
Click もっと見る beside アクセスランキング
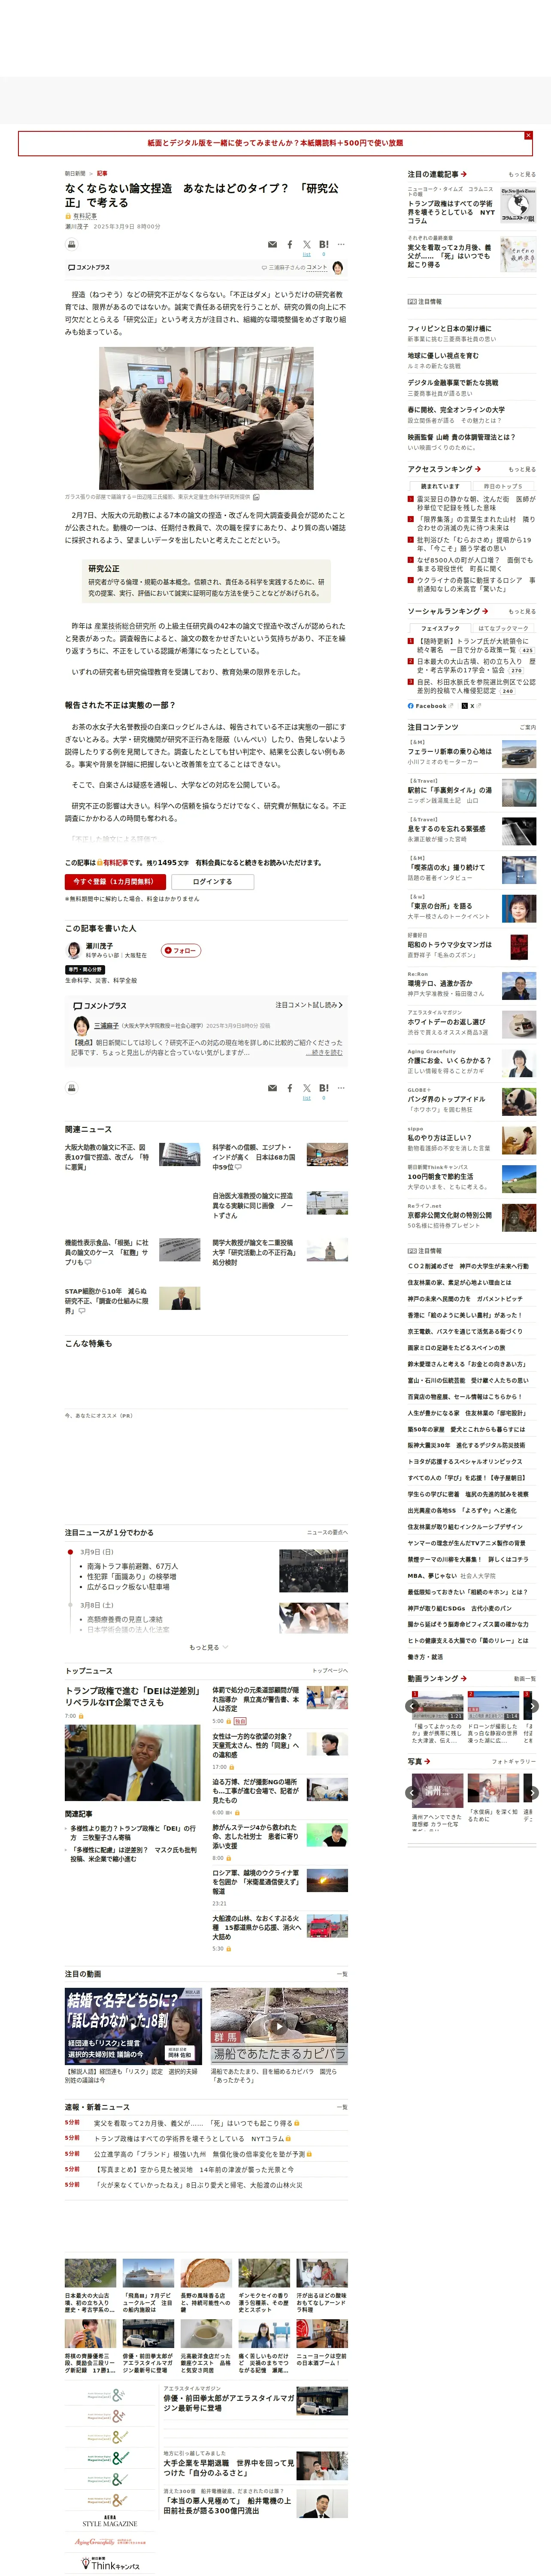(522, 469)
